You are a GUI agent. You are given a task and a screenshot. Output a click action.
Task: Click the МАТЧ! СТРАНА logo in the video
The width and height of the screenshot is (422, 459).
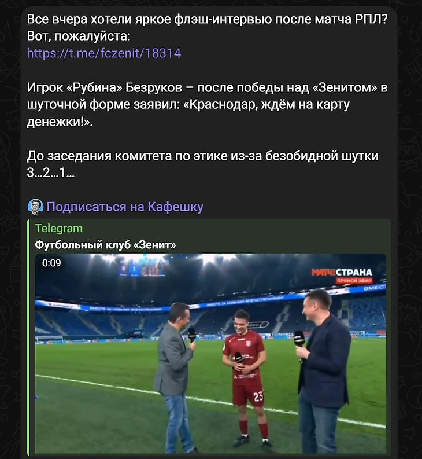coord(342,273)
